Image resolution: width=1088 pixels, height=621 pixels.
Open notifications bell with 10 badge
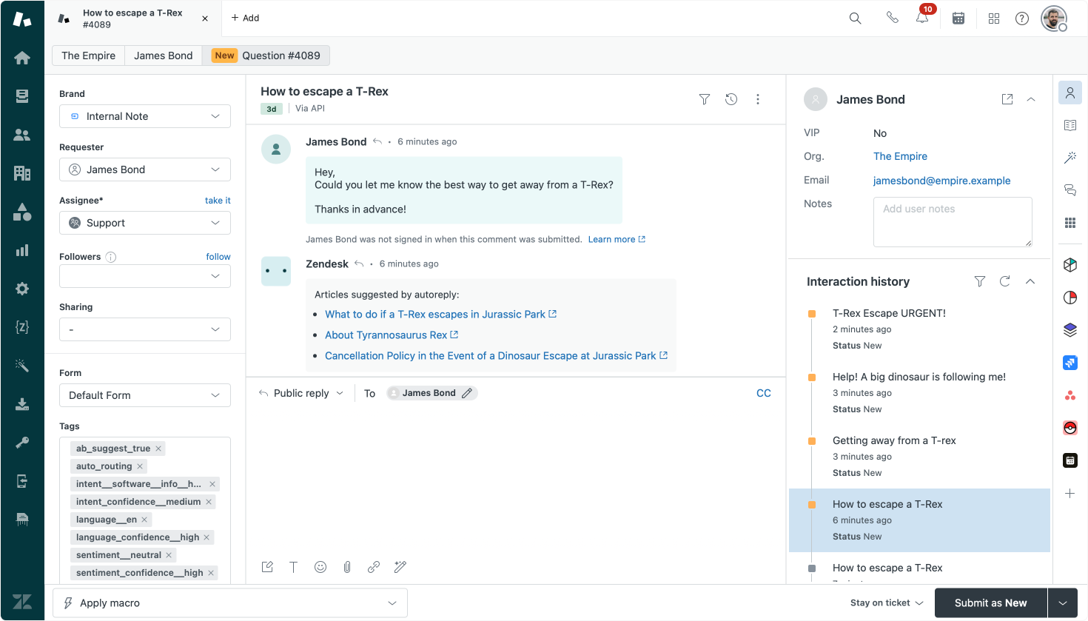923,18
